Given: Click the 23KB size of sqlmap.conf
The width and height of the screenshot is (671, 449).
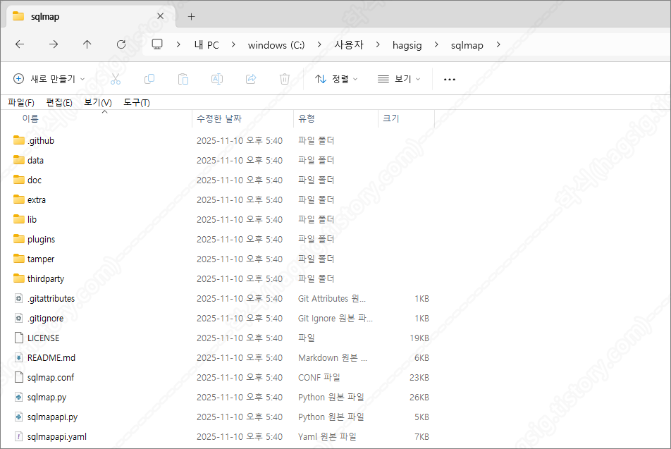Looking at the screenshot, I should click(419, 378).
